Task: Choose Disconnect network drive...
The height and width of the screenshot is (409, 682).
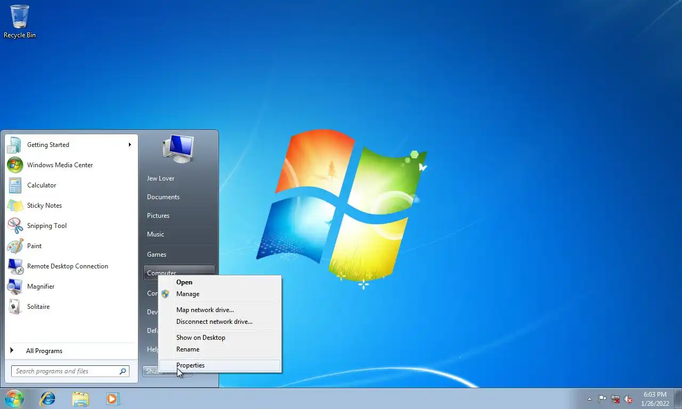Action: pyautogui.click(x=220, y=322)
